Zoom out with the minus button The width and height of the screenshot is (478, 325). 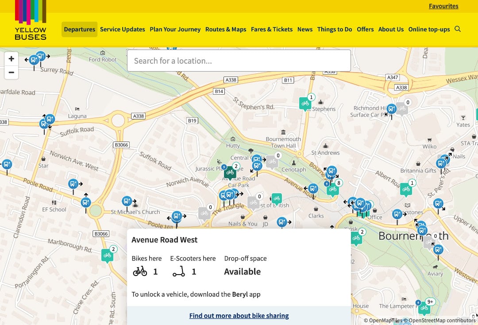11,73
